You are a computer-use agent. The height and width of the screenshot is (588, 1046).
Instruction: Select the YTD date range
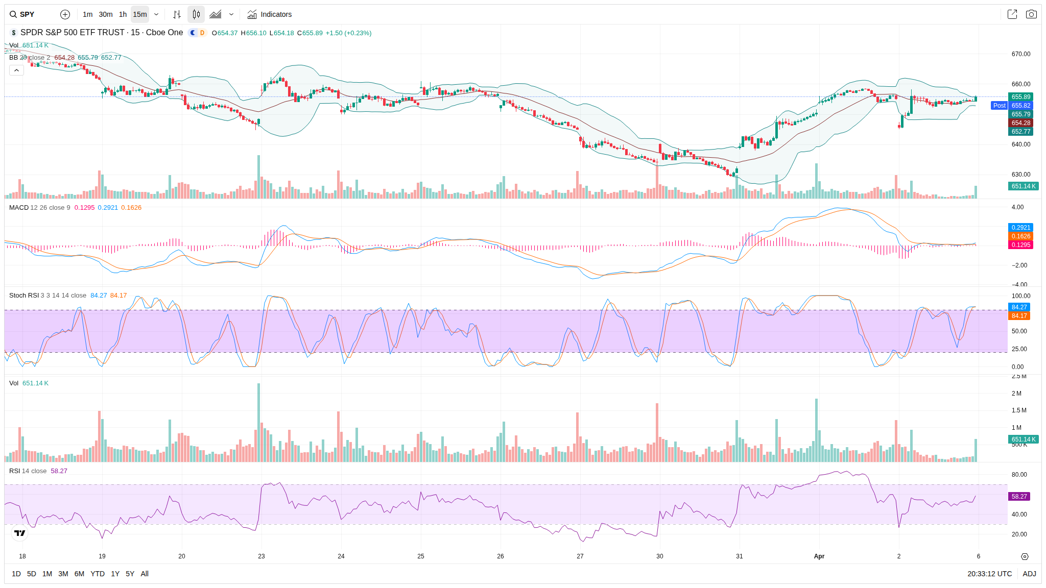click(x=97, y=574)
